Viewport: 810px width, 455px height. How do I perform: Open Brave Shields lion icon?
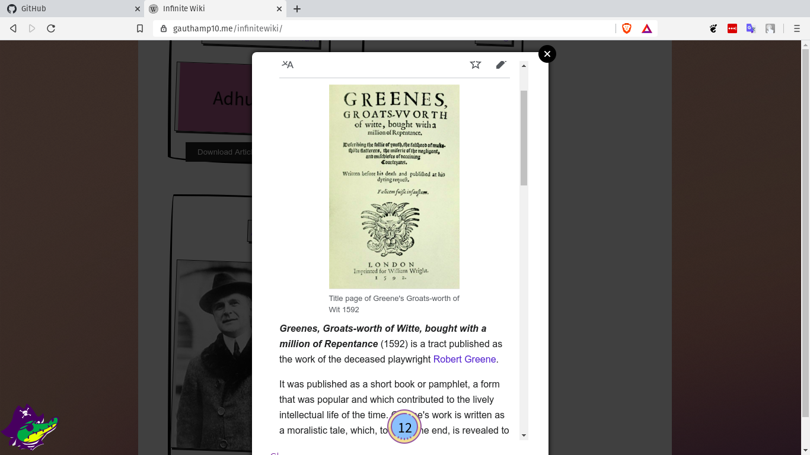627,28
